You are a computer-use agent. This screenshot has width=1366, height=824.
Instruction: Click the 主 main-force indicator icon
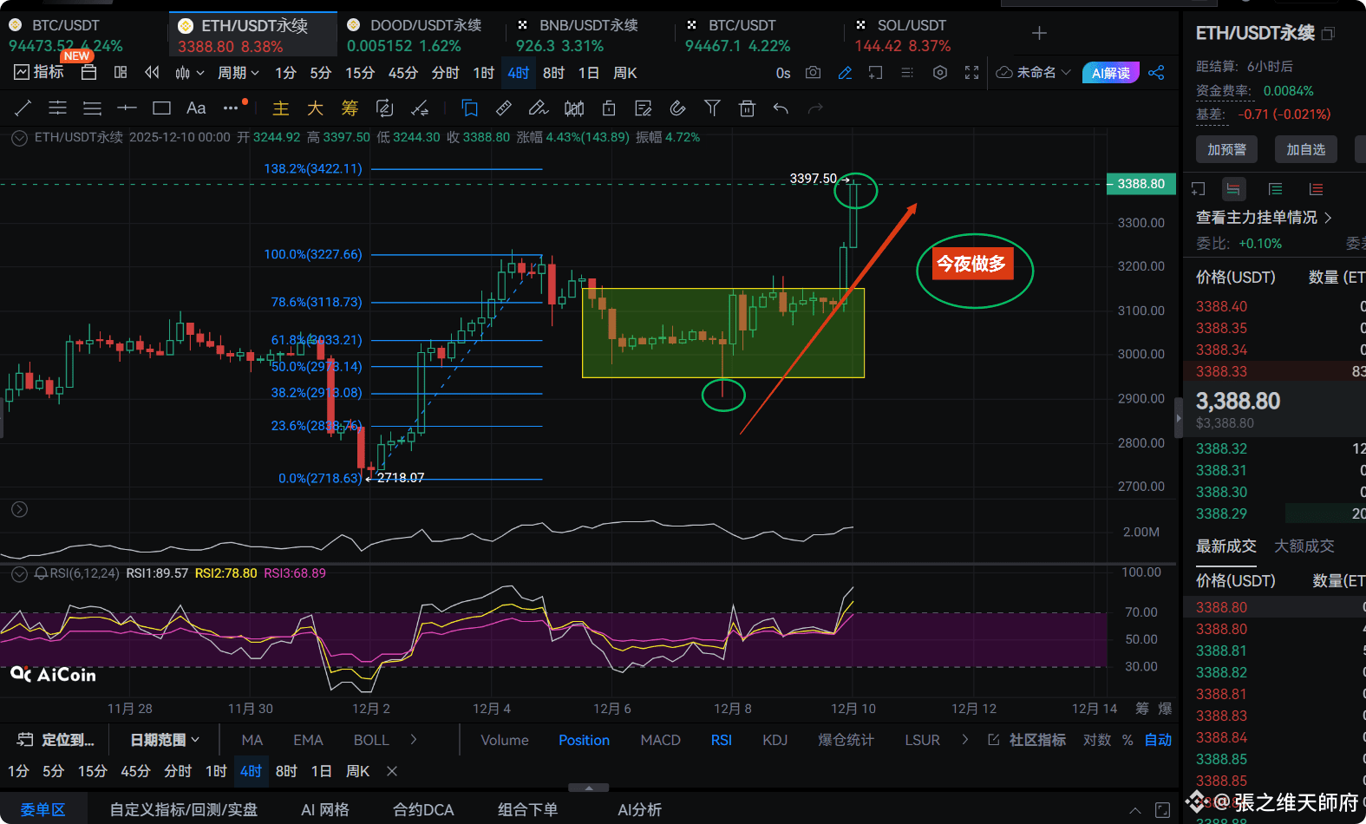coord(281,108)
